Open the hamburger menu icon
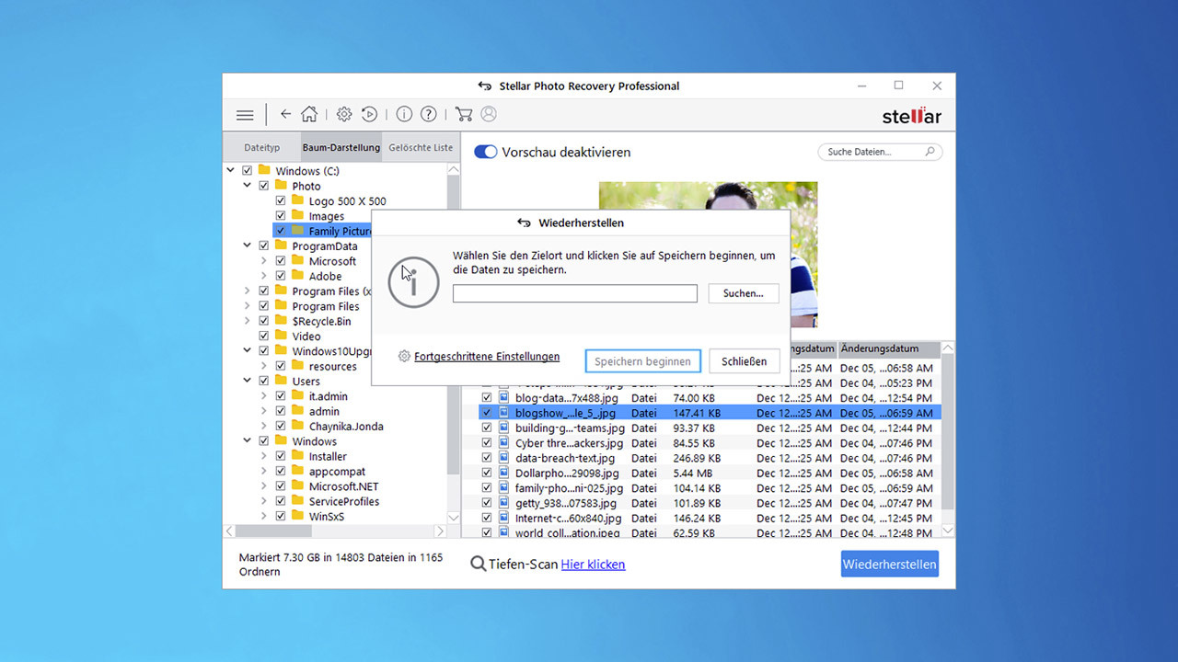 (245, 115)
